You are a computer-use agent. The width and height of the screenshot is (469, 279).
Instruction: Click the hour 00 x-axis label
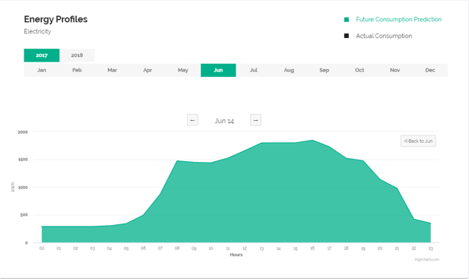coord(42,249)
